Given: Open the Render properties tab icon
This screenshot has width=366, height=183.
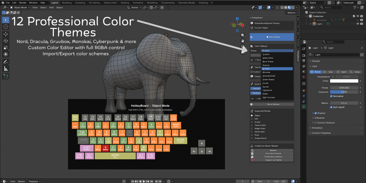Looking at the screenshot, I should click(303, 56).
